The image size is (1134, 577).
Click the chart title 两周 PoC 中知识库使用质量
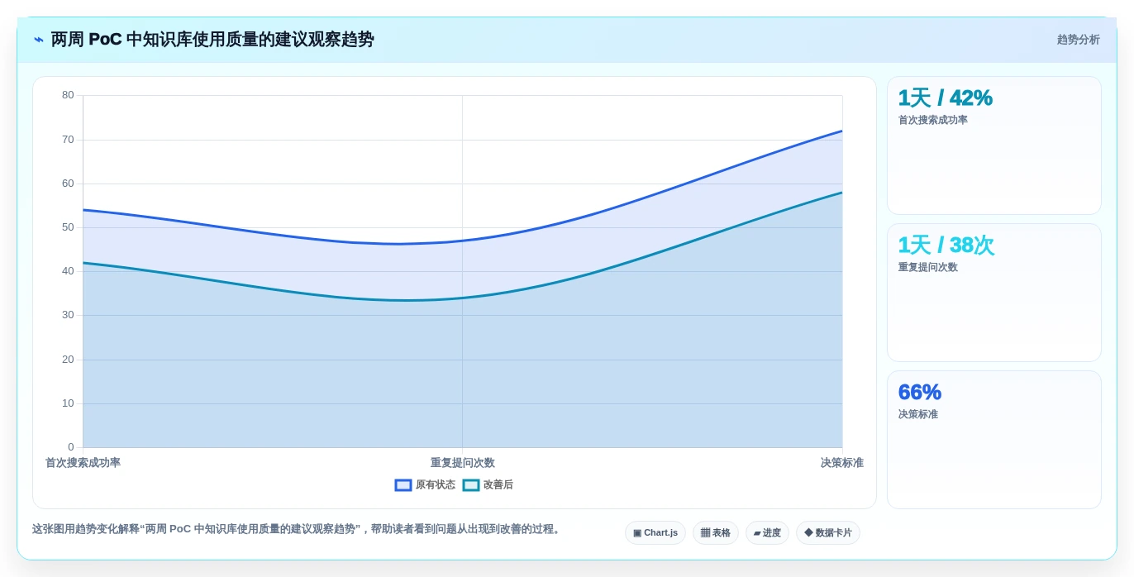point(212,40)
